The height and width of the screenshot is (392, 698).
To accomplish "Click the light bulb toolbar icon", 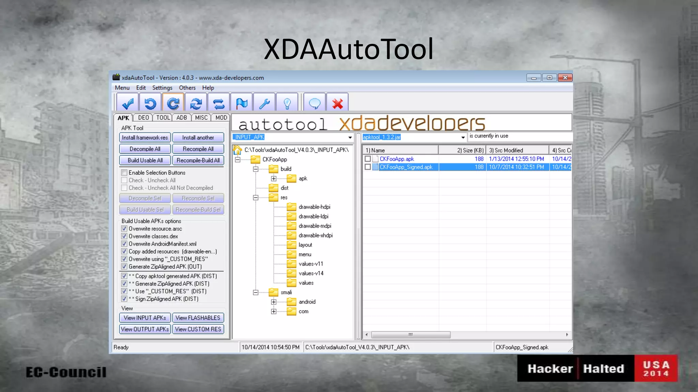I will 287,103.
